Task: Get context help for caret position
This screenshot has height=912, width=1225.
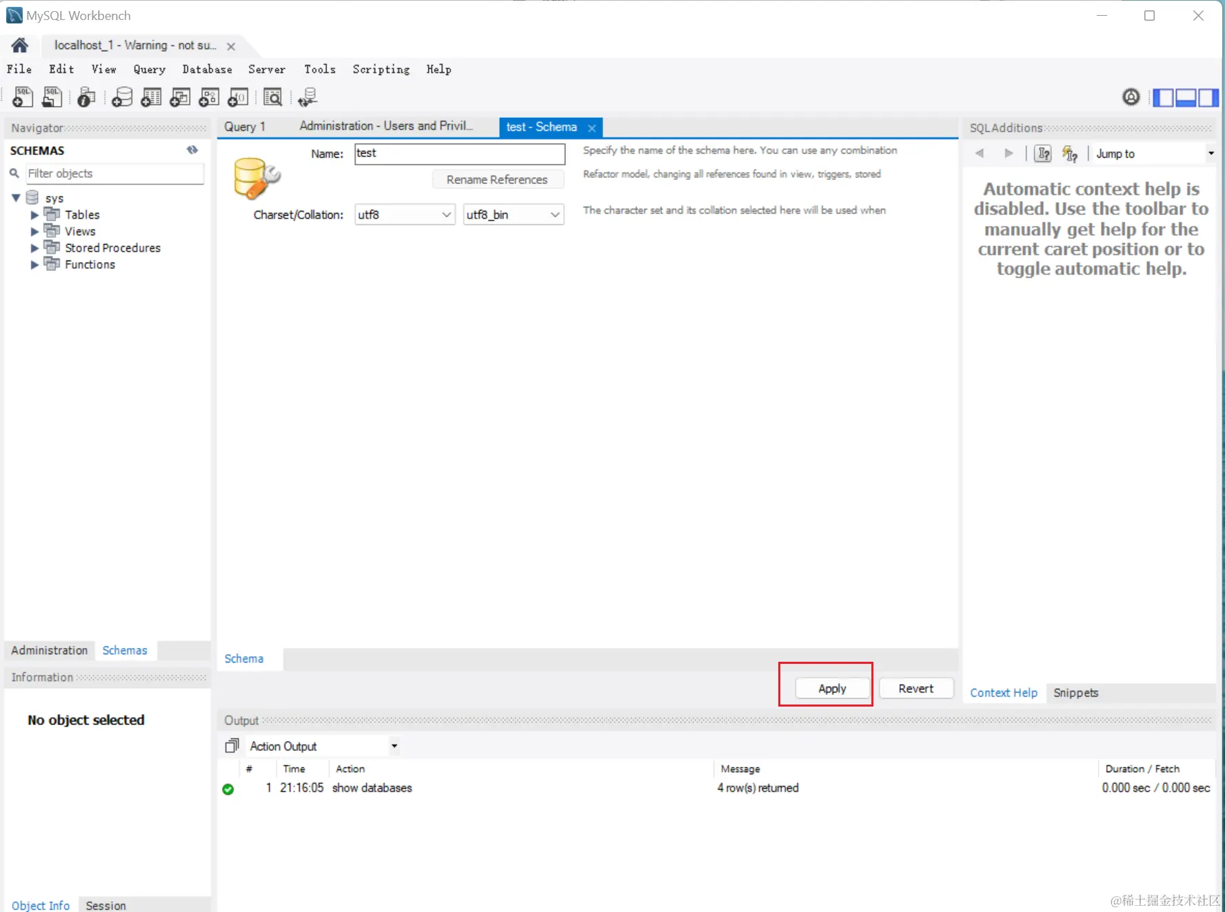Action: tap(1044, 153)
